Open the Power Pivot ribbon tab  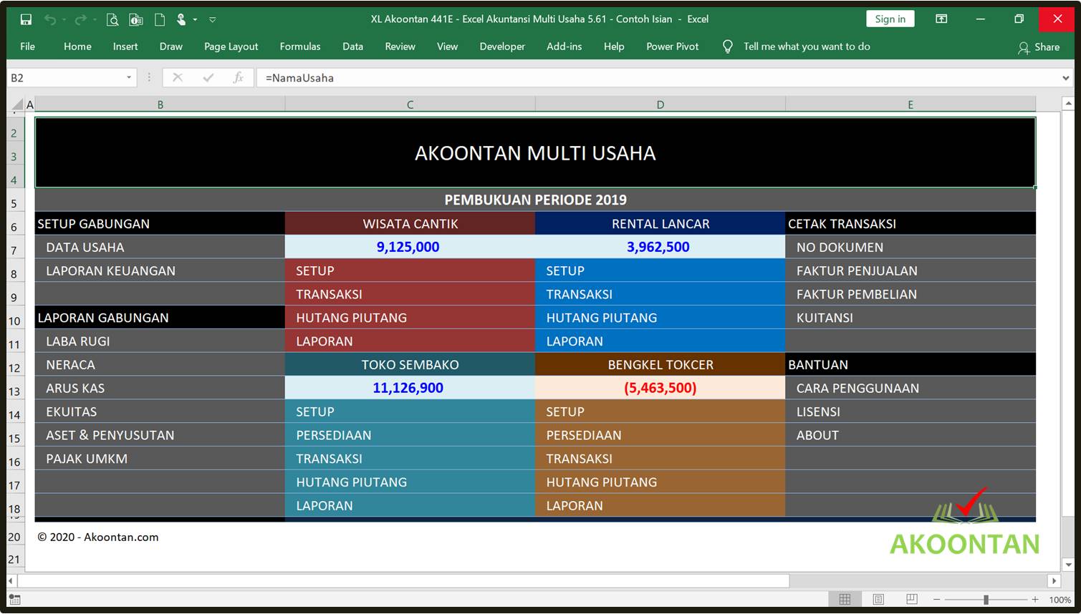[672, 47]
